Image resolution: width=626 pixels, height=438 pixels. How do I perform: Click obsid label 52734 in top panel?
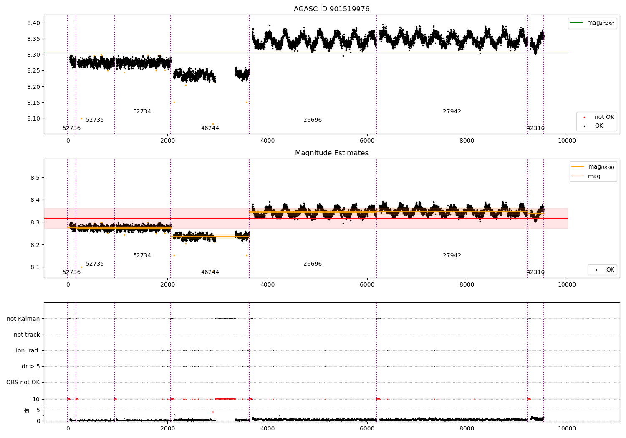[x=142, y=112]
